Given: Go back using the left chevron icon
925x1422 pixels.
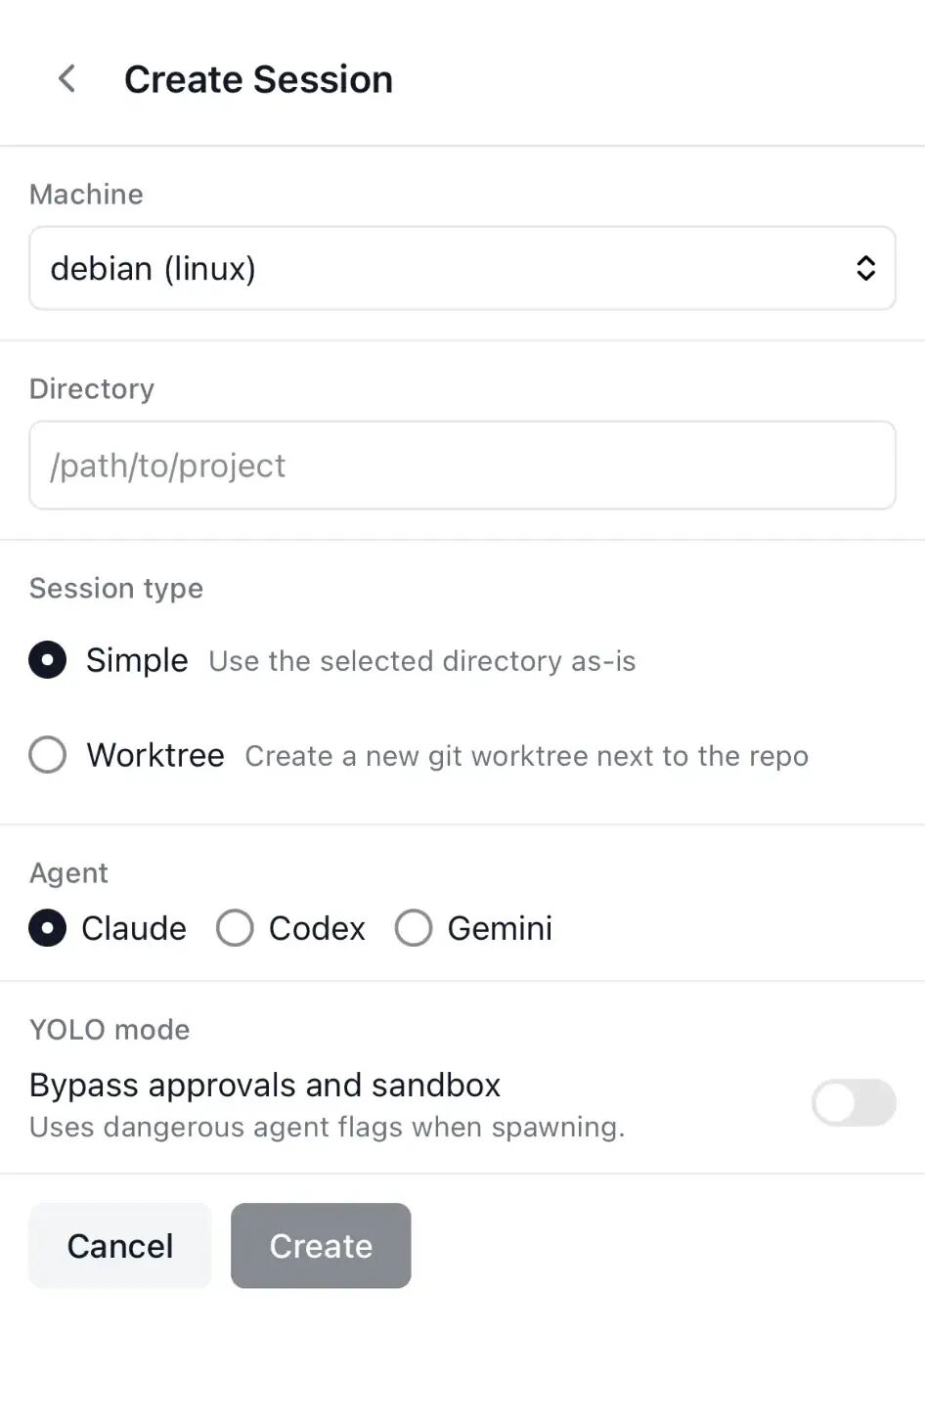Looking at the screenshot, I should 66,79.
